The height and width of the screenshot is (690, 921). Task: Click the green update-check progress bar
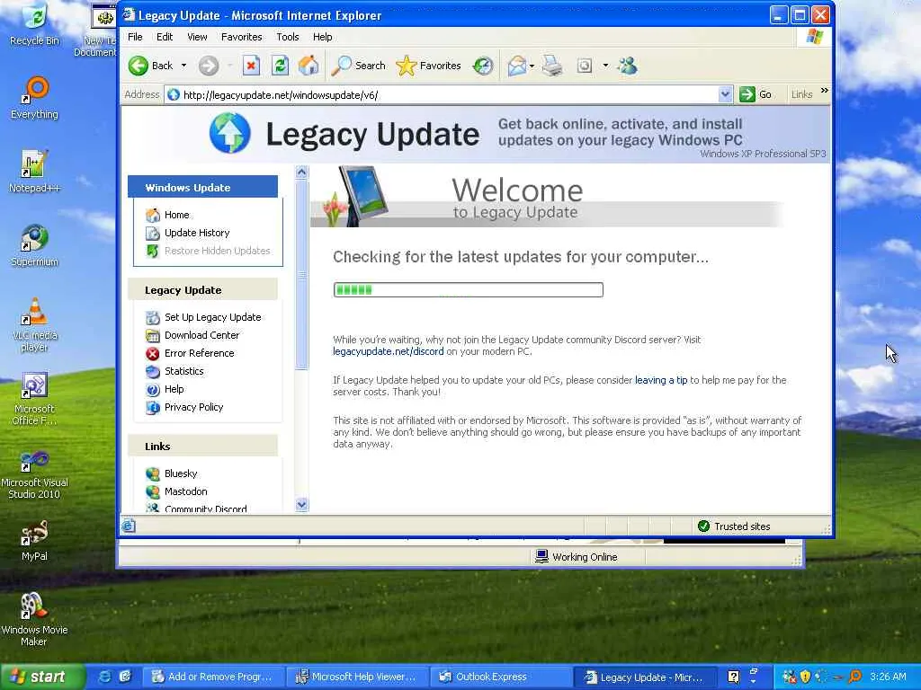[x=468, y=290]
